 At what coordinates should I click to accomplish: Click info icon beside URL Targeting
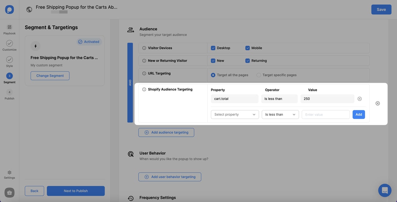coord(144,74)
